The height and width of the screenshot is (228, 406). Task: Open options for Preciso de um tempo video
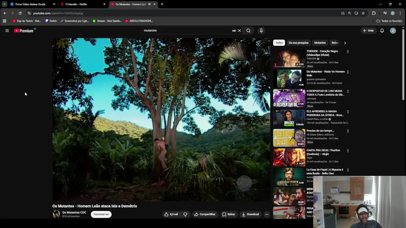click(x=348, y=131)
